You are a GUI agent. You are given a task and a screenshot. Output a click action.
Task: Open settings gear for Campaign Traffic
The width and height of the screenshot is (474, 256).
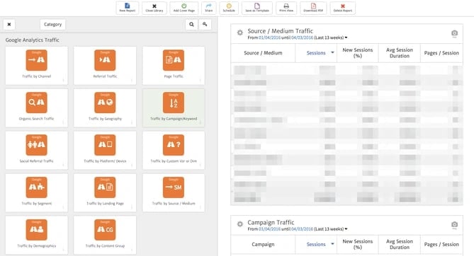click(x=240, y=224)
